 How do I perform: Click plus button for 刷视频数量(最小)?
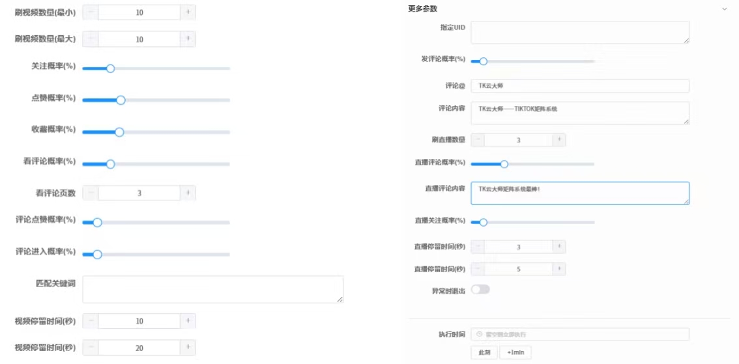pyautogui.click(x=188, y=12)
